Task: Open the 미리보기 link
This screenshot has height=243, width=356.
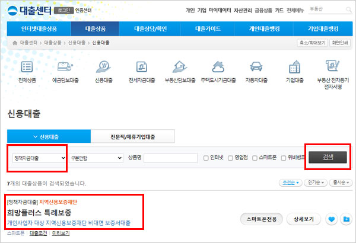Action: point(61,234)
